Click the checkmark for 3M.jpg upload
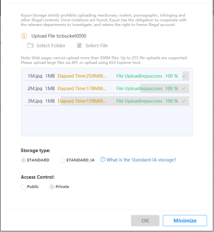 184,101
